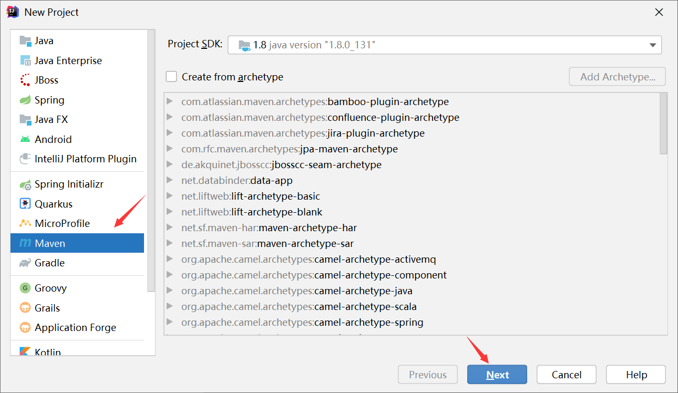
Task: Click the Java Enterprise icon
Action: [25, 60]
